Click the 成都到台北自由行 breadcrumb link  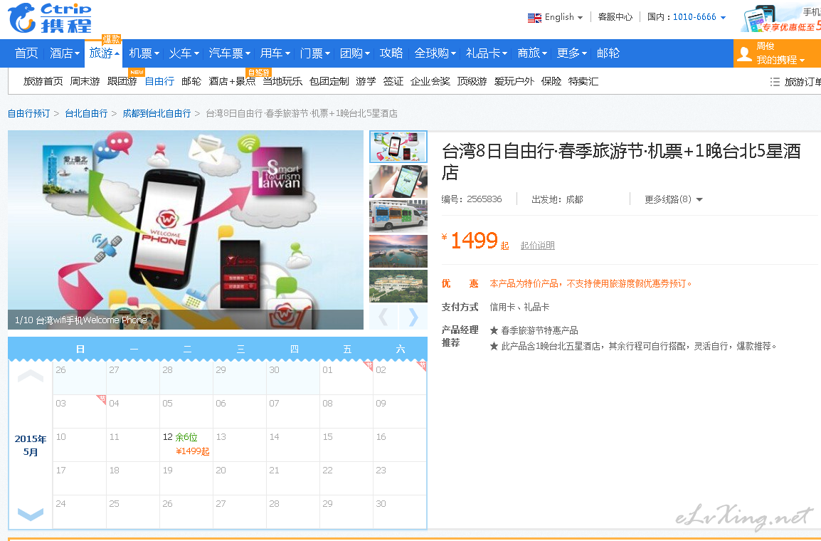click(157, 114)
